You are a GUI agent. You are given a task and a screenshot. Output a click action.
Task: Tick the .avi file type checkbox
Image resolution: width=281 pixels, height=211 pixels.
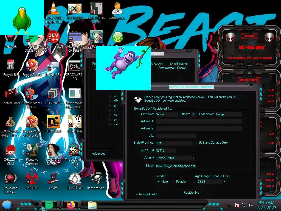[x=110, y=124]
